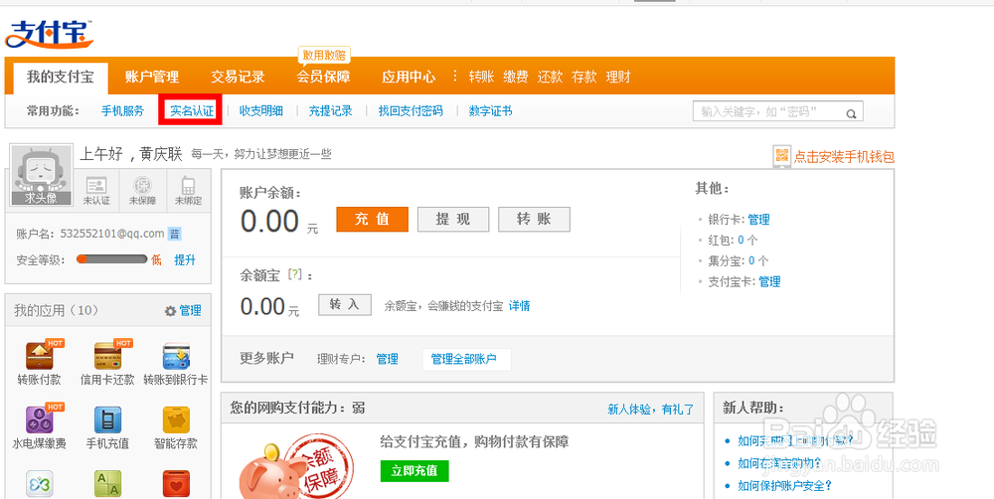The width and height of the screenshot is (994, 499).
Task: Click the 未认证 identity card icon
Action: pos(96,185)
